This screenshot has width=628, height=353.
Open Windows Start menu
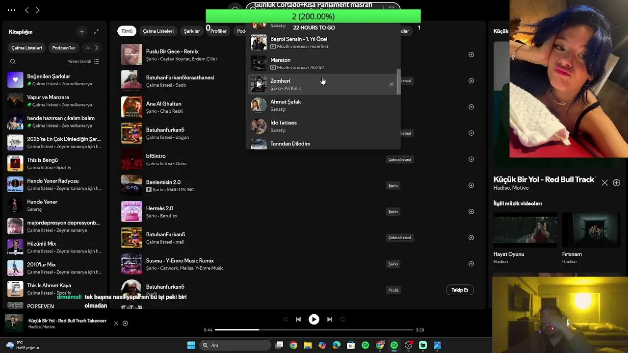click(x=191, y=345)
